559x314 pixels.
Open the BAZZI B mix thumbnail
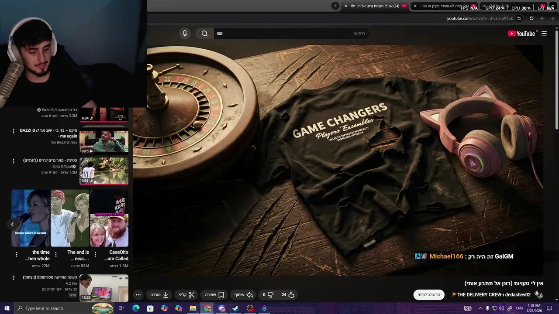coord(104,141)
